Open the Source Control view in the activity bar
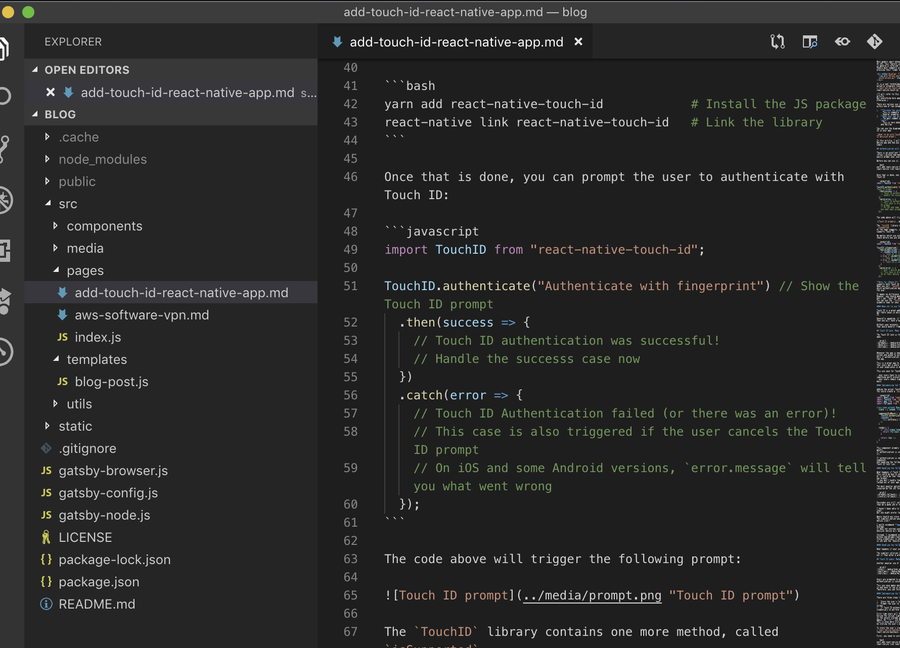This screenshot has height=648, width=900. point(4,149)
